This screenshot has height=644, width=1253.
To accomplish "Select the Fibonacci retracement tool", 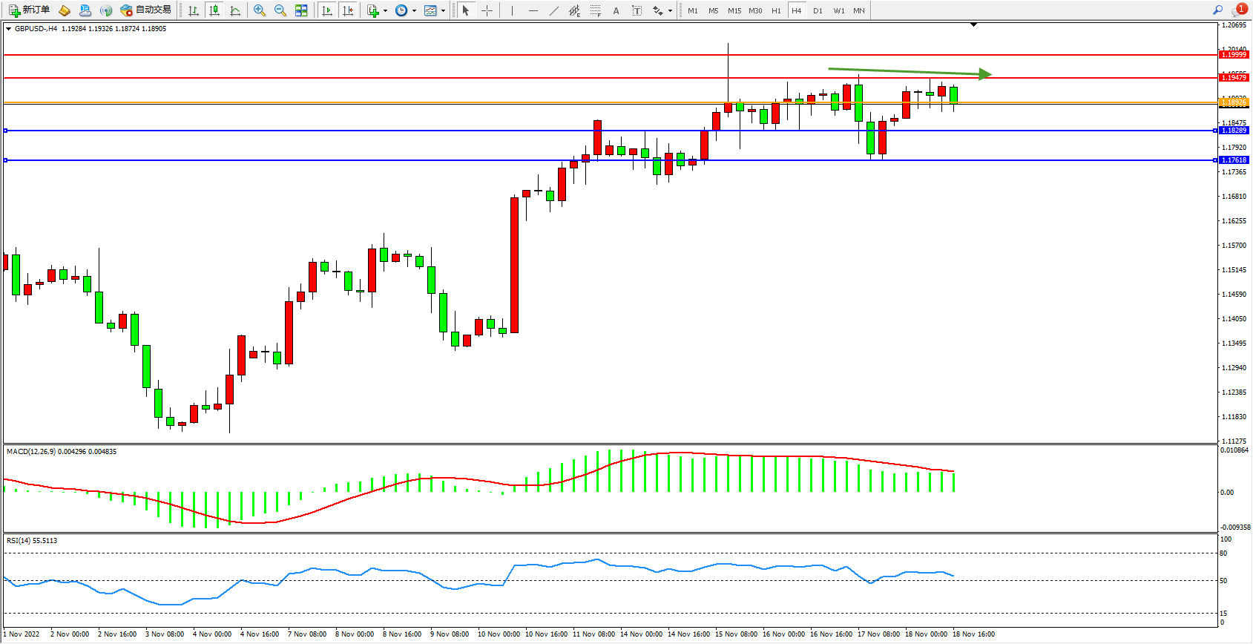I will pos(595,10).
